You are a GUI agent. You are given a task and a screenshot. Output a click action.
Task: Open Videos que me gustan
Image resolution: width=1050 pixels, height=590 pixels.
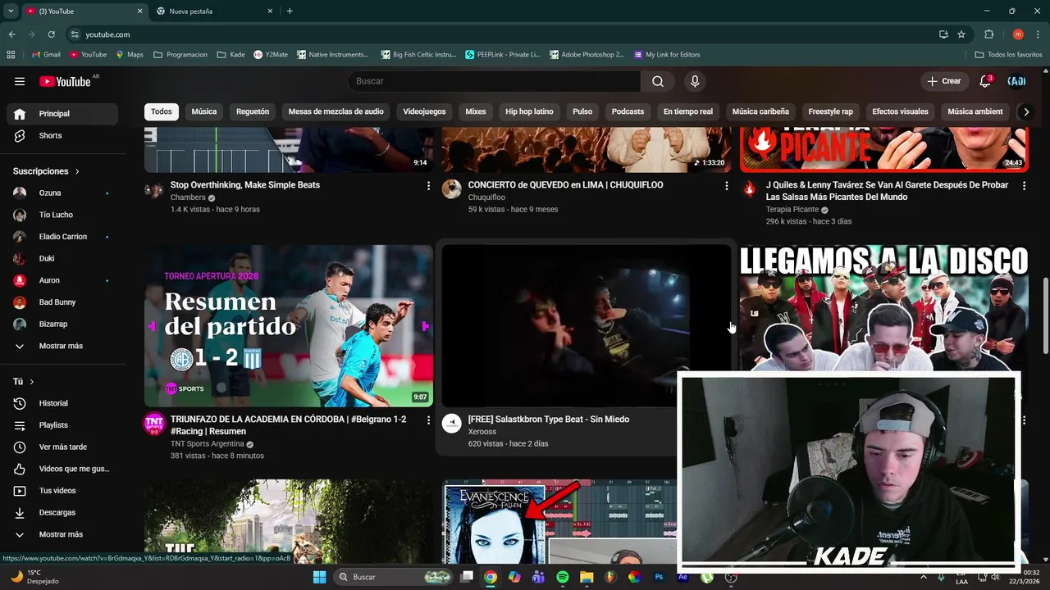[62, 469]
